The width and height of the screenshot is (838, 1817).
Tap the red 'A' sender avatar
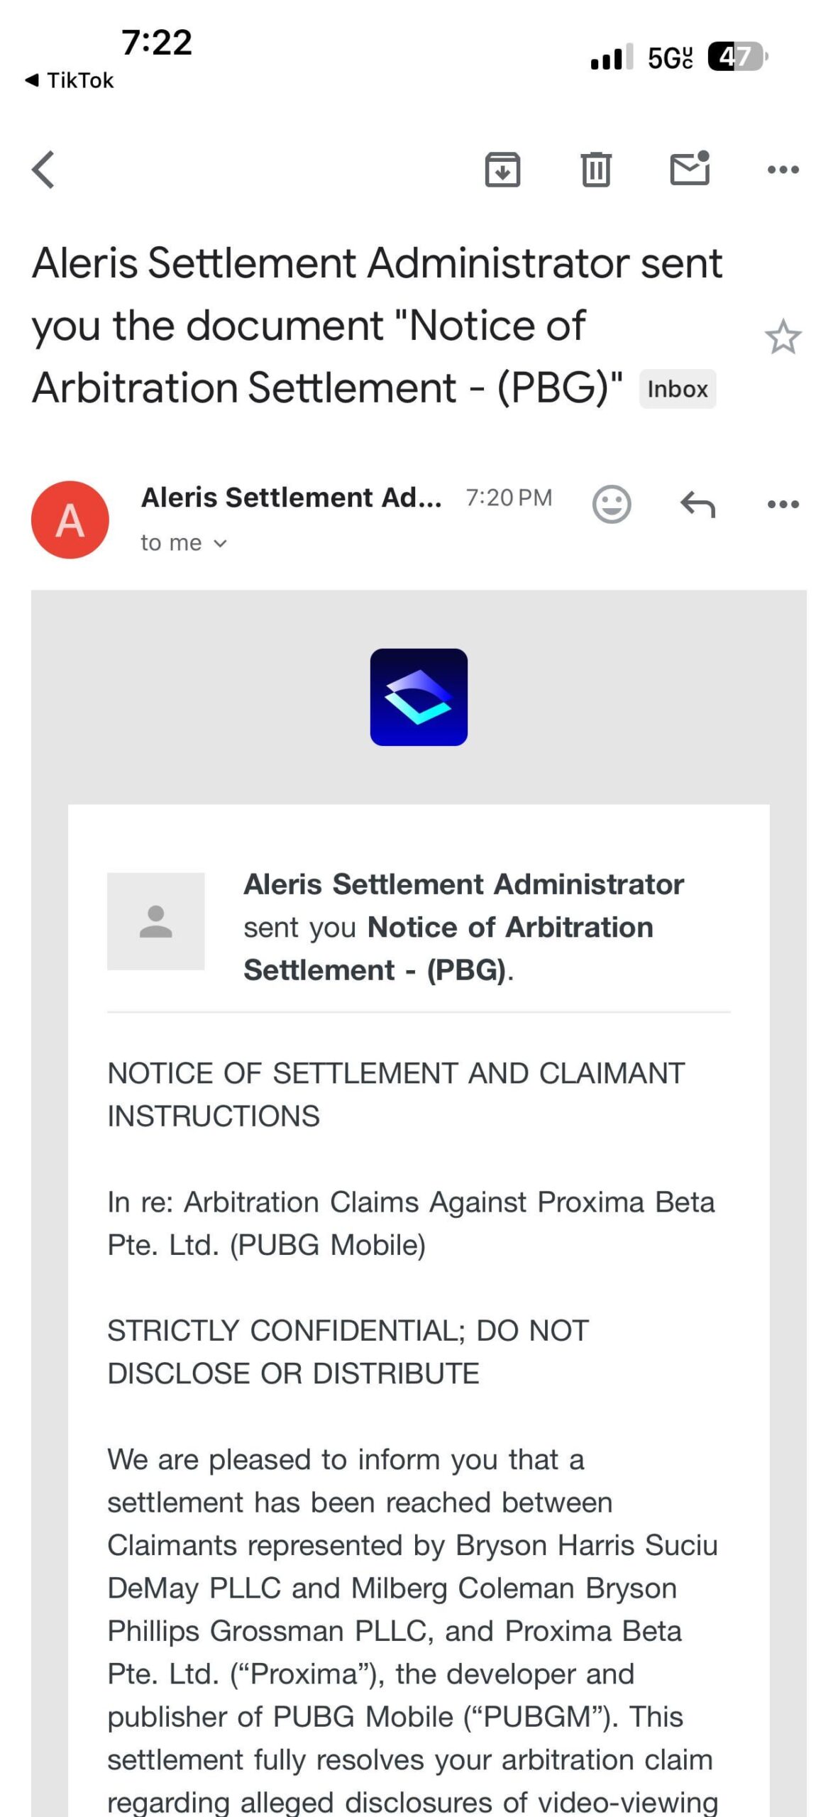pos(70,520)
